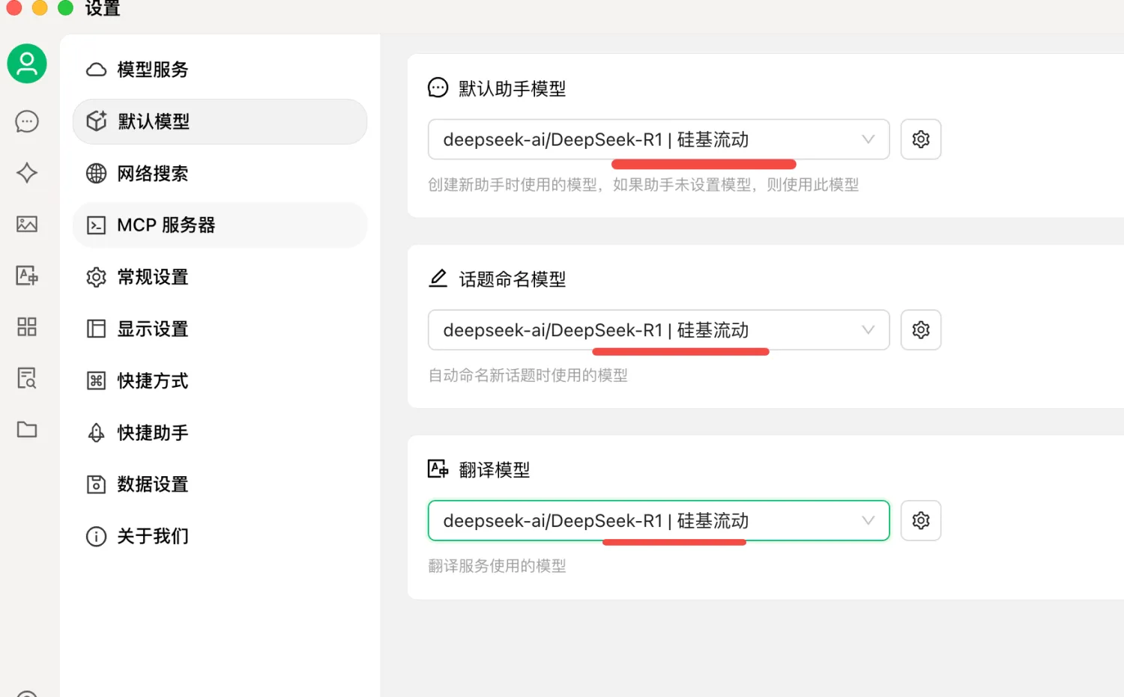Go to 显示设置

(x=220, y=329)
